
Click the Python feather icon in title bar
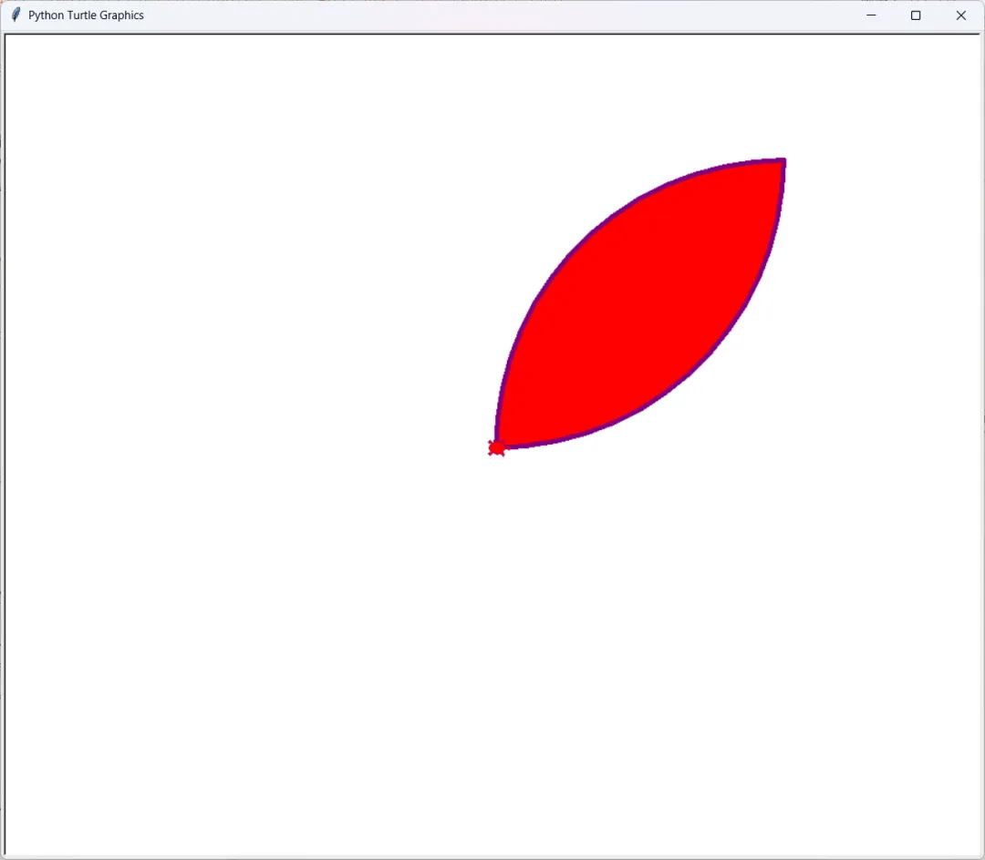[x=16, y=15]
